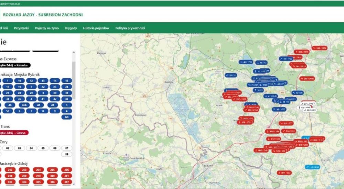Click the line list scrollbar thumb

click(74, 80)
